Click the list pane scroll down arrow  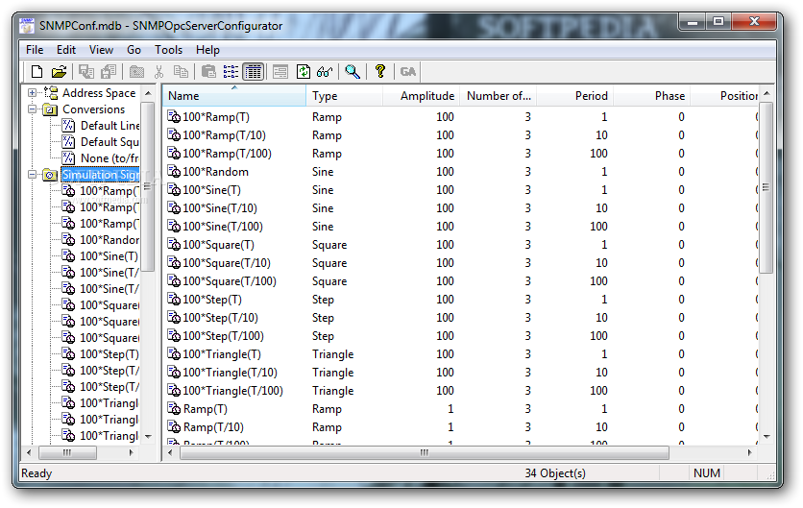tap(766, 437)
